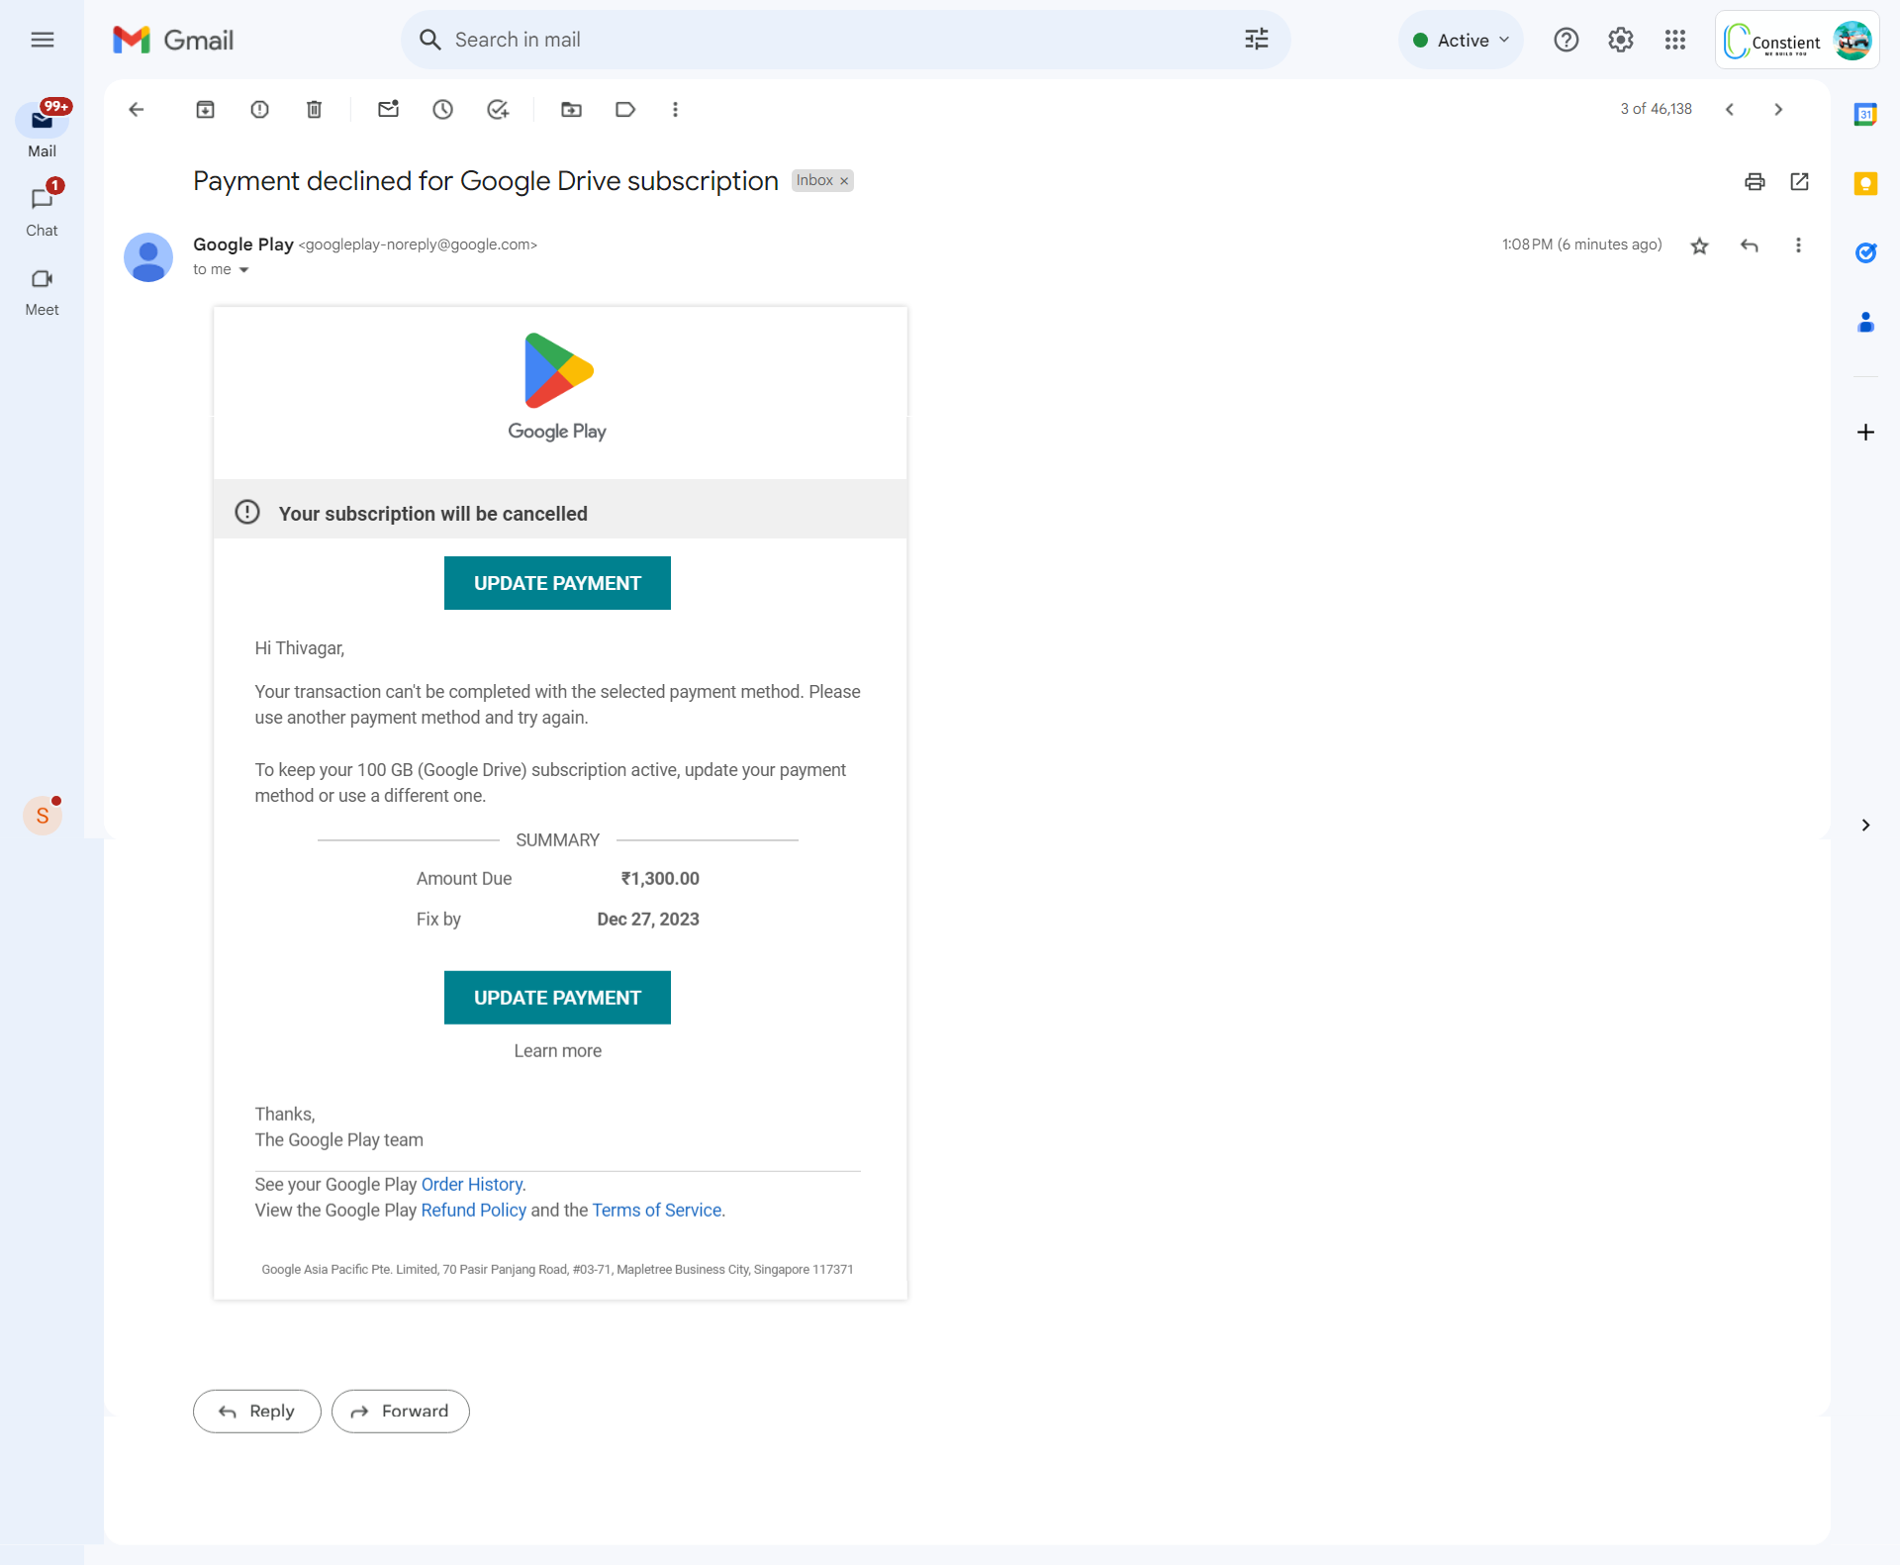Open Google Tasks side panel

click(1865, 253)
